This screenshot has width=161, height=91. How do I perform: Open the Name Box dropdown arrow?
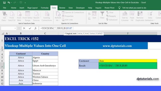(x=15, y=28)
